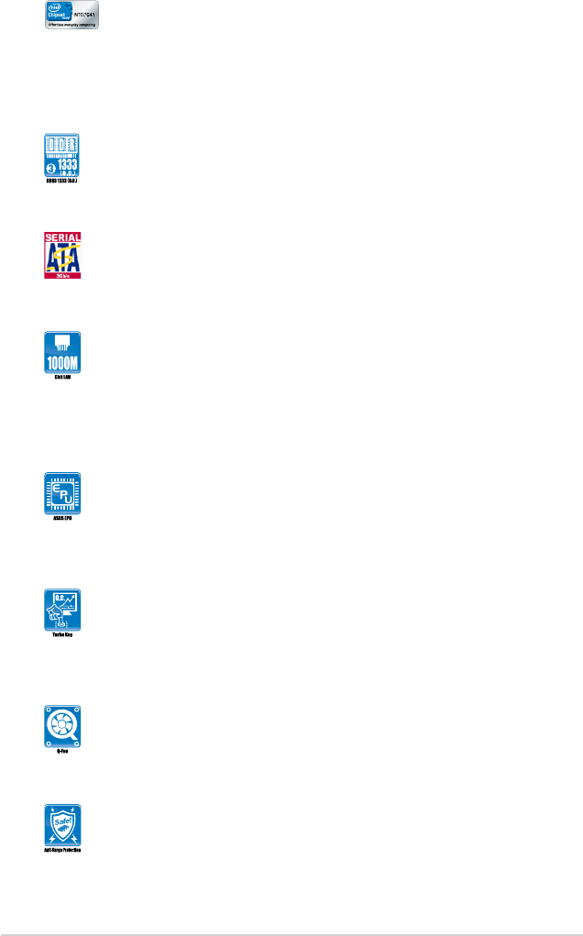Click the 'Safe!' text inside the shield

tap(62, 822)
